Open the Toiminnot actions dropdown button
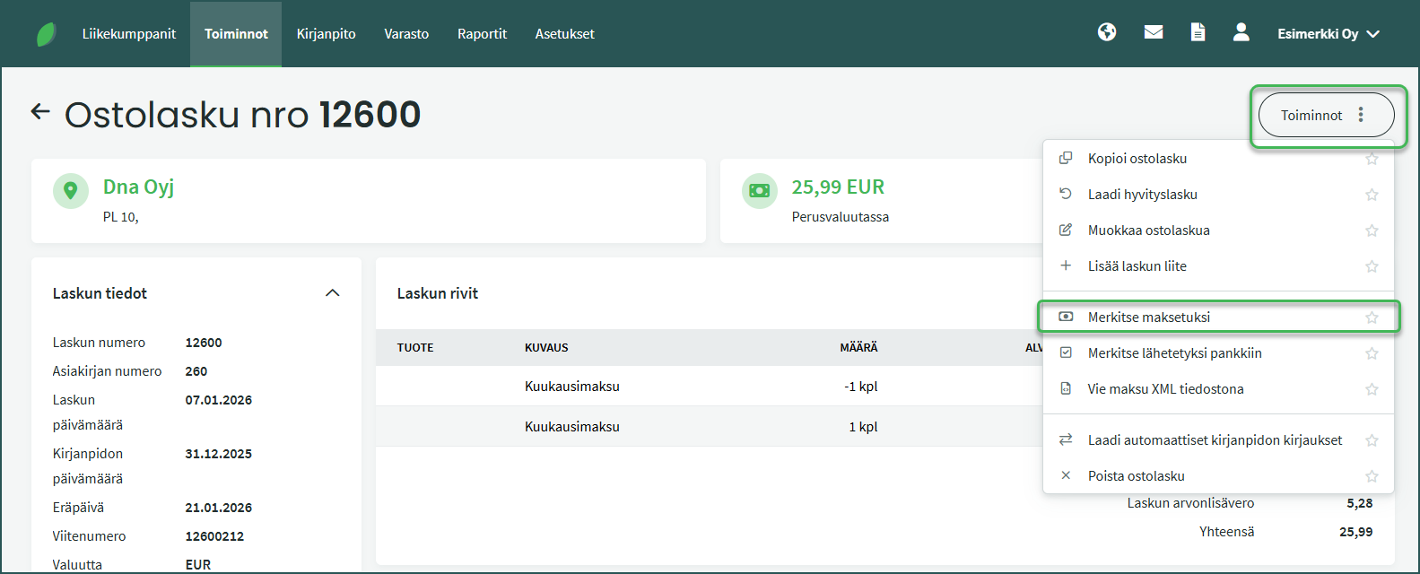The height and width of the screenshot is (574, 1420). point(1326,116)
